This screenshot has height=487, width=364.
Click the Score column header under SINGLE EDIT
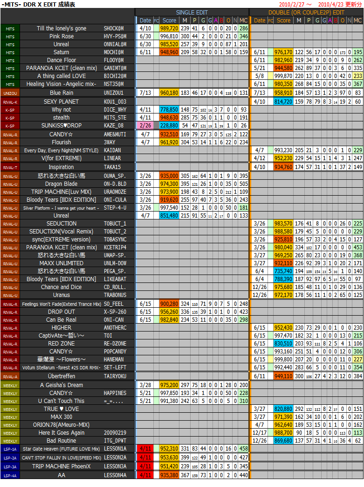coord(169,21)
